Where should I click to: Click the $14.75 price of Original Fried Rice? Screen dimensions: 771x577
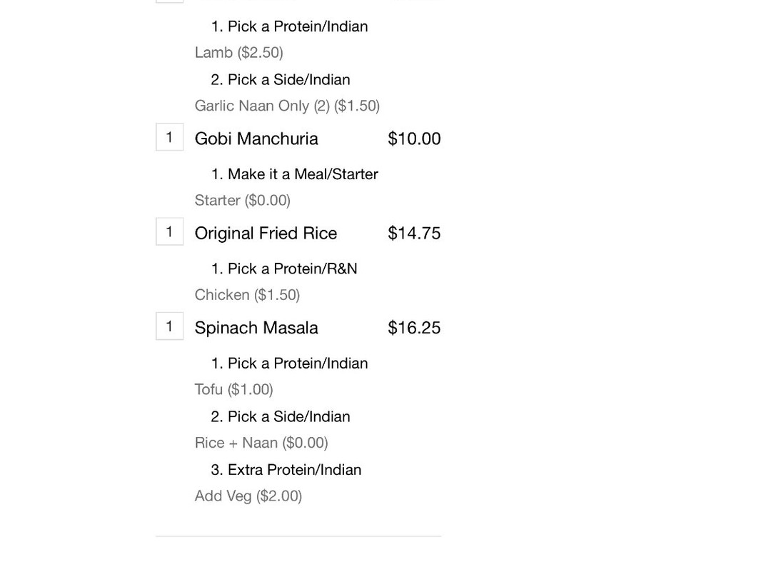(414, 234)
